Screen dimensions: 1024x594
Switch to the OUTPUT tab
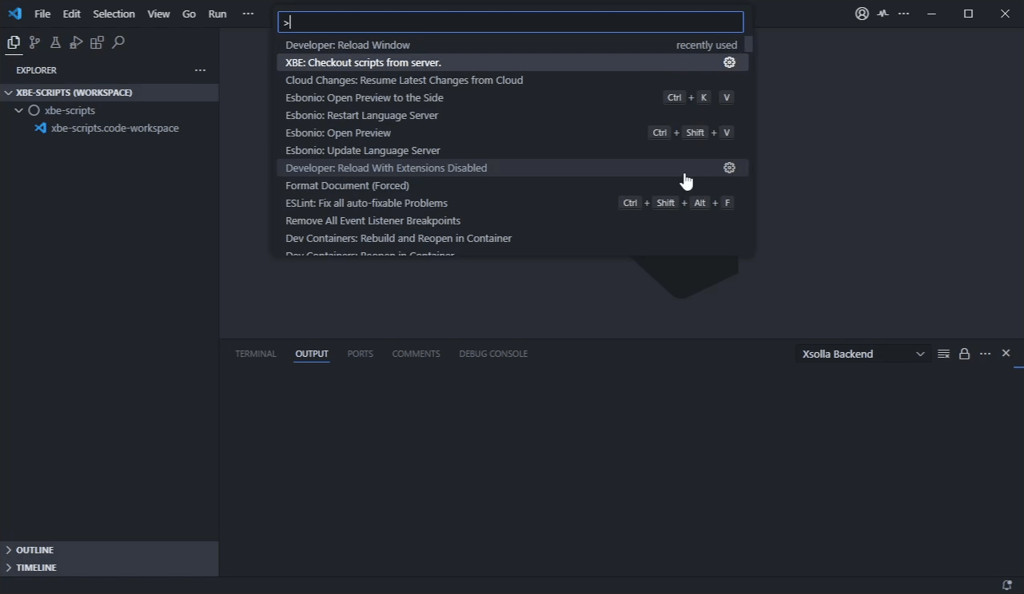pos(312,354)
